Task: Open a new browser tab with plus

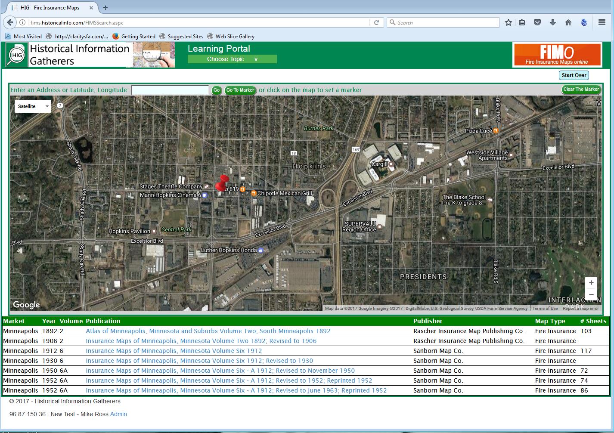Action: 105,7
